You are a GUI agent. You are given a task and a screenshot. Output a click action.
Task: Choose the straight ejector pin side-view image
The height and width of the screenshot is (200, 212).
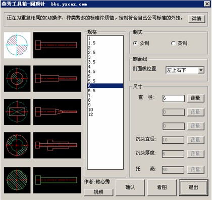click(x=57, y=45)
